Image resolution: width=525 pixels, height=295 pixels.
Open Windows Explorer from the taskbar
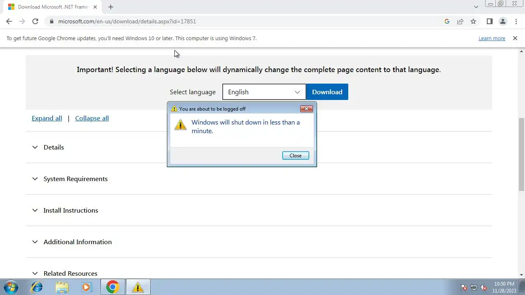tap(62, 287)
